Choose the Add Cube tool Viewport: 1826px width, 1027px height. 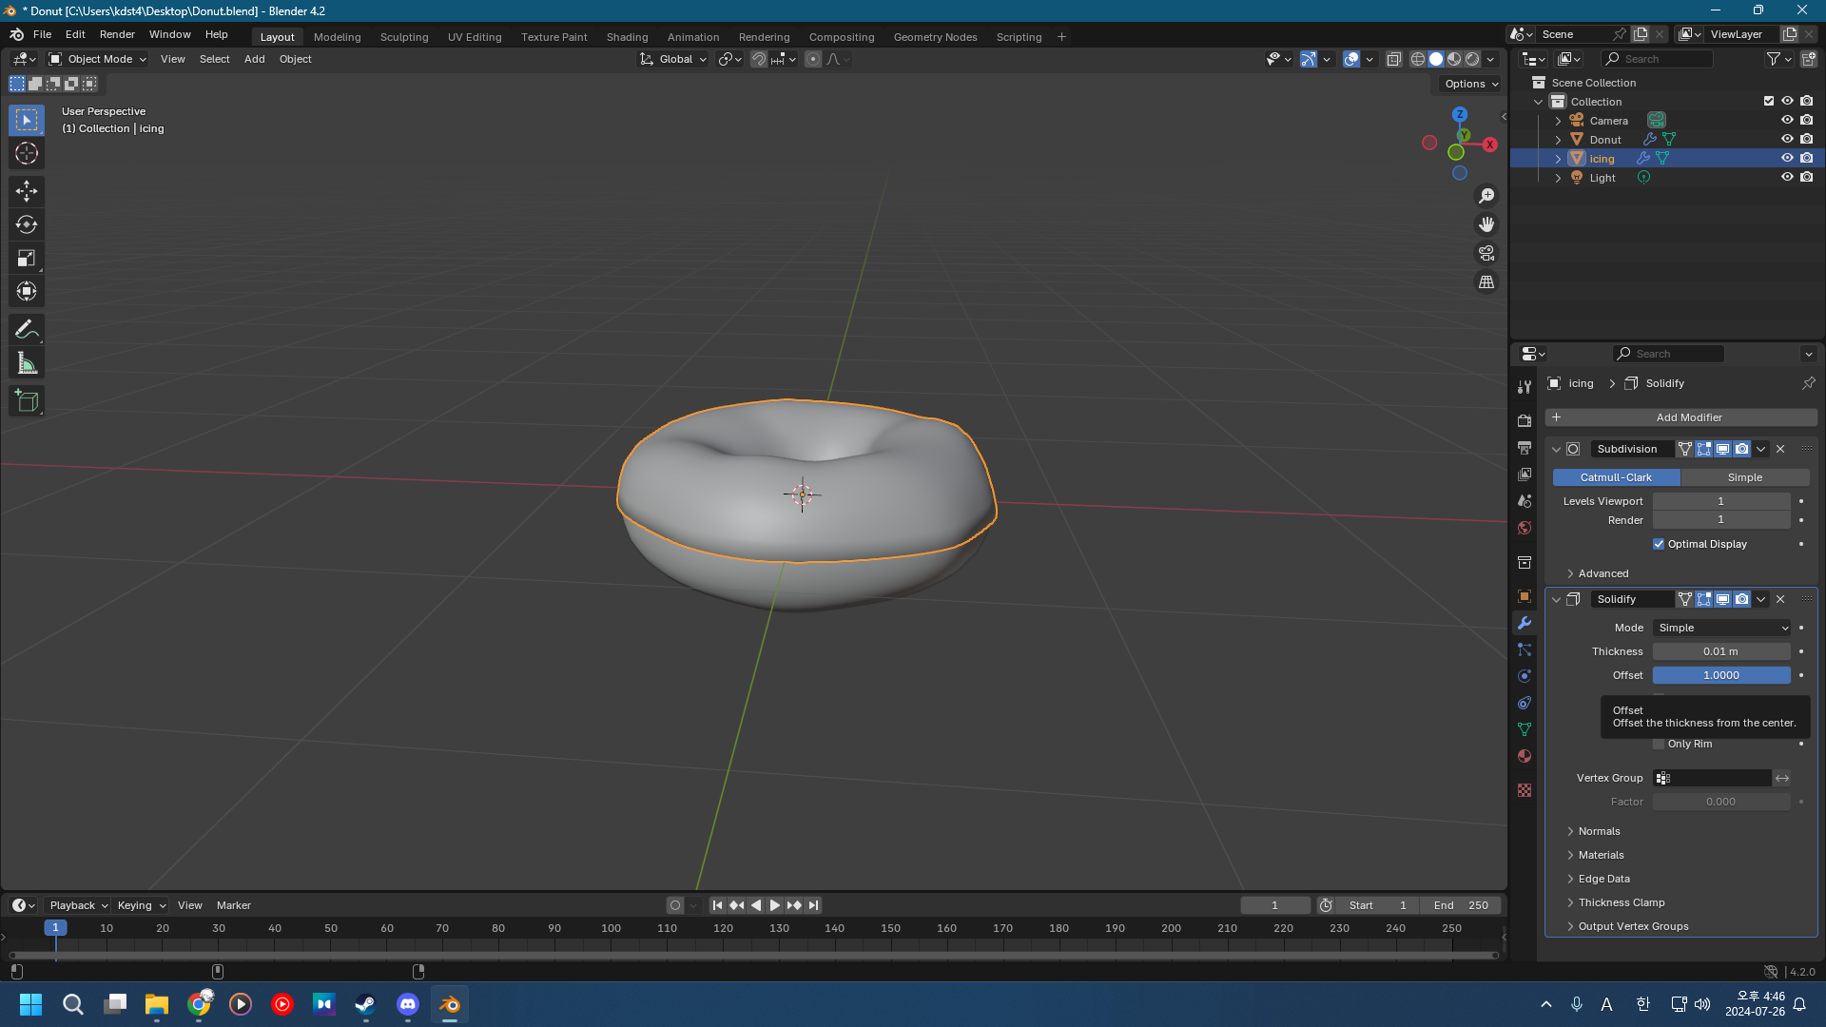pos(27,401)
